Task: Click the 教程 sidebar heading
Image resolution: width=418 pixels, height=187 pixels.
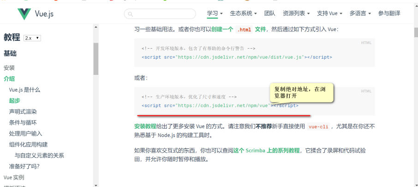Action: coord(12,38)
